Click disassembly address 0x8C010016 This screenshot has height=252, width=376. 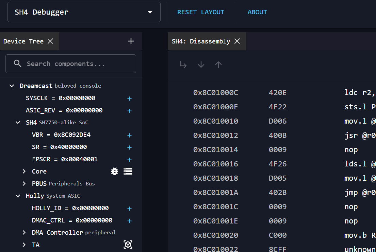tap(216, 164)
